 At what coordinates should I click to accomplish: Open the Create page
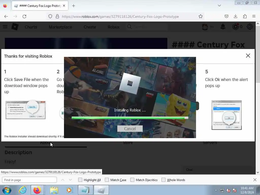coord(90,27)
